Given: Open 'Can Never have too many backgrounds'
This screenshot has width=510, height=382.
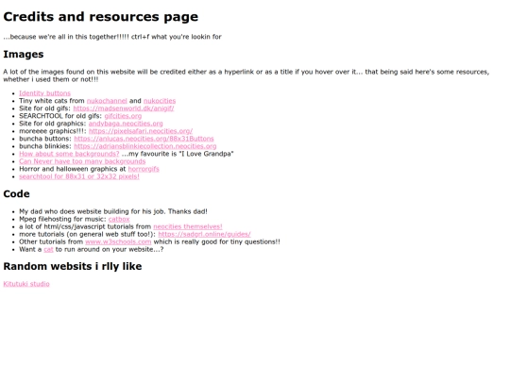Looking at the screenshot, I should [82, 161].
